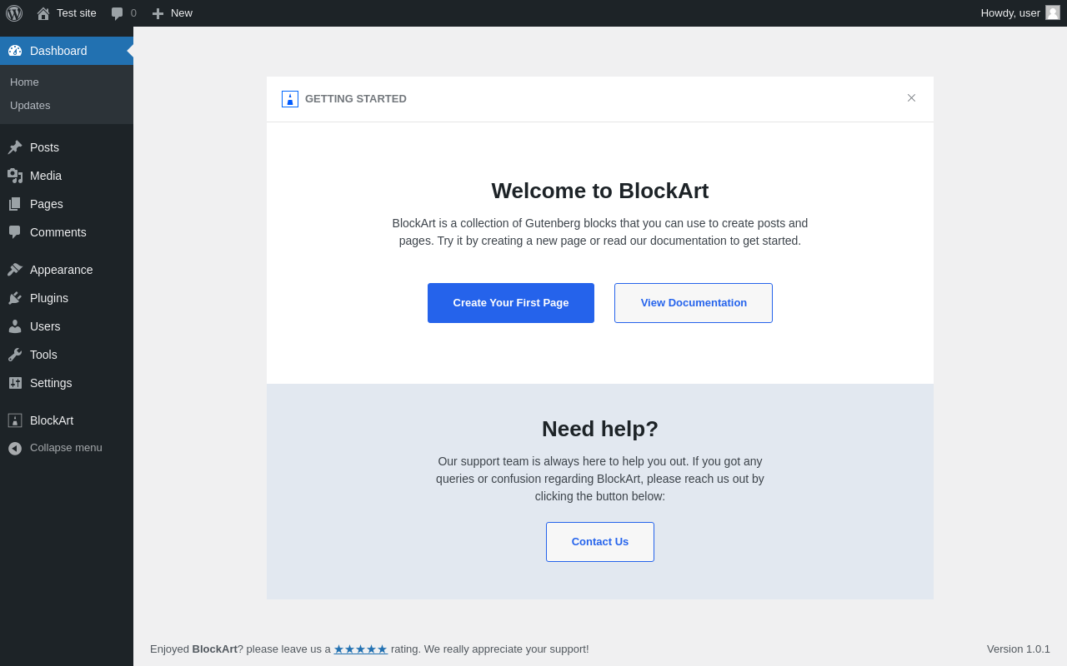
Task: Open the Test site home icon
Action: pos(43,13)
